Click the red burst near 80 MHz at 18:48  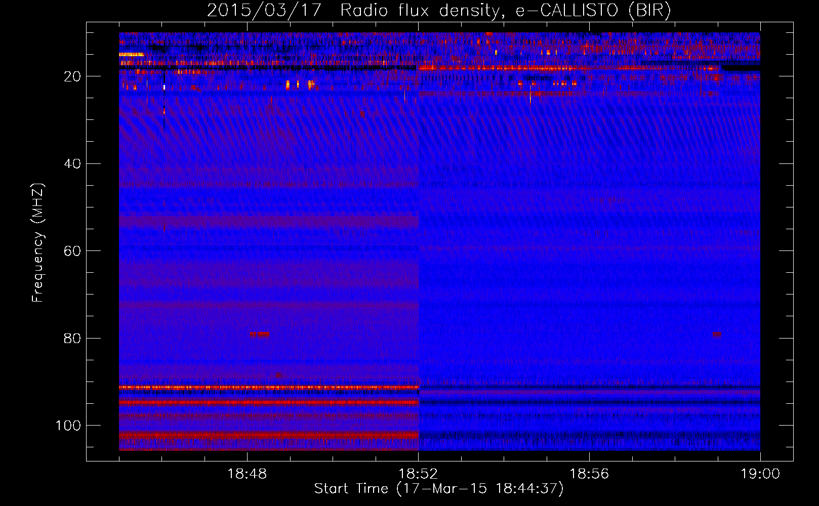(259, 334)
